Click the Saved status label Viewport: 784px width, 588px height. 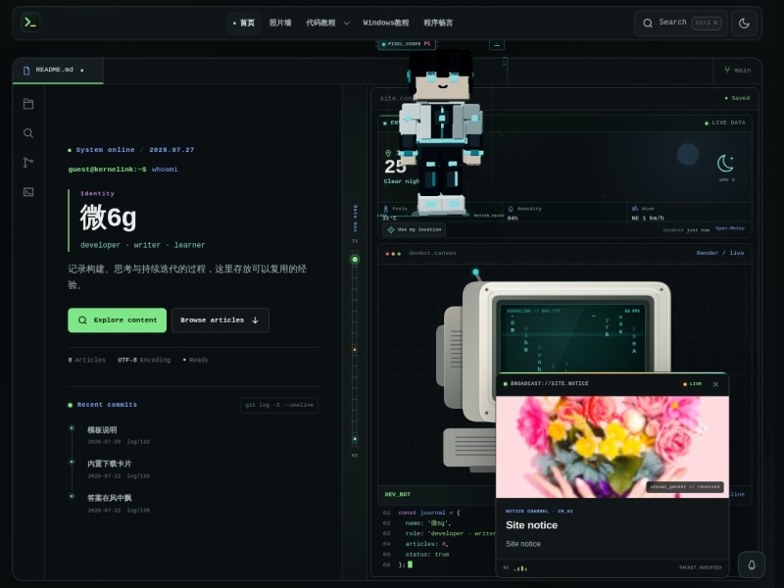pyautogui.click(x=737, y=98)
